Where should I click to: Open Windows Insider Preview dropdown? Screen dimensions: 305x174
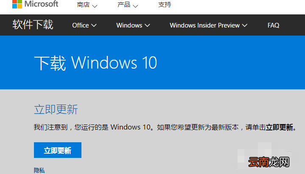pos(208,25)
